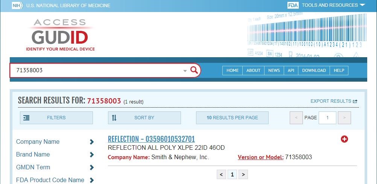Open Filters panel with list icon
The image size is (377, 184).
pos(26,118)
